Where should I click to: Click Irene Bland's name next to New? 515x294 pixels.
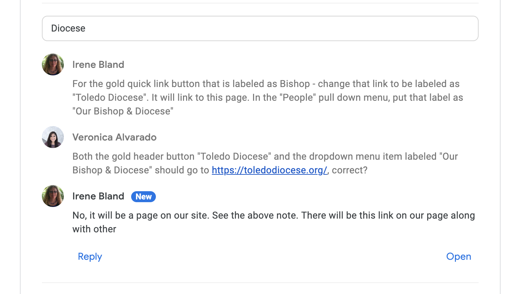pyautogui.click(x=98, y=196)
